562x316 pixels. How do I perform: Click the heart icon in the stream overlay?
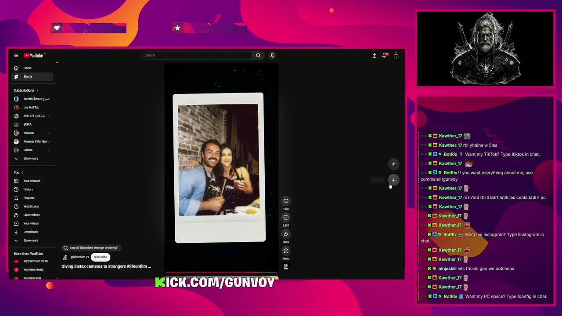click(57, 28)
